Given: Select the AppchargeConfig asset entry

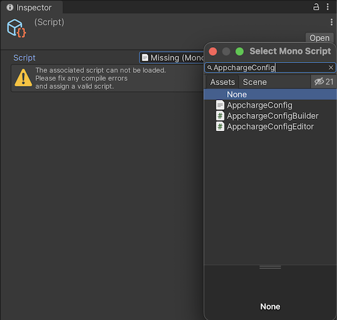Looking at the screenshot, I should [270, 105].
